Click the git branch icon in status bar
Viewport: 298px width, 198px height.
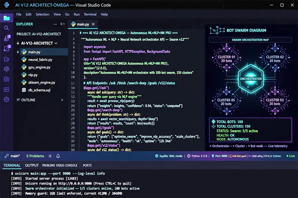click(x=6, y=156)
